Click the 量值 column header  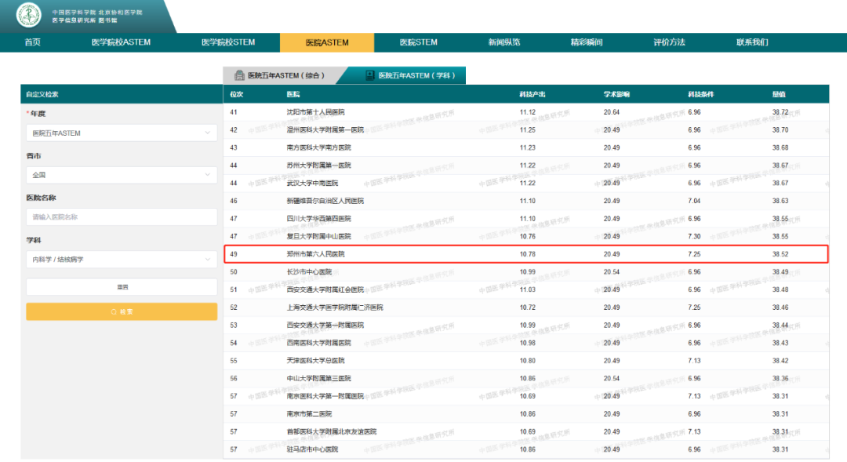[x=779, y=94]
